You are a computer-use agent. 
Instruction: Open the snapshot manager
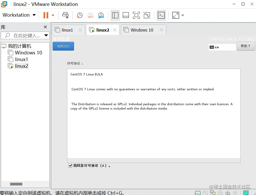click(x=101, y=15)
